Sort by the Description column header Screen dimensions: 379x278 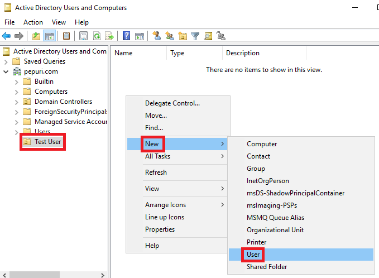tap(264, 53)
